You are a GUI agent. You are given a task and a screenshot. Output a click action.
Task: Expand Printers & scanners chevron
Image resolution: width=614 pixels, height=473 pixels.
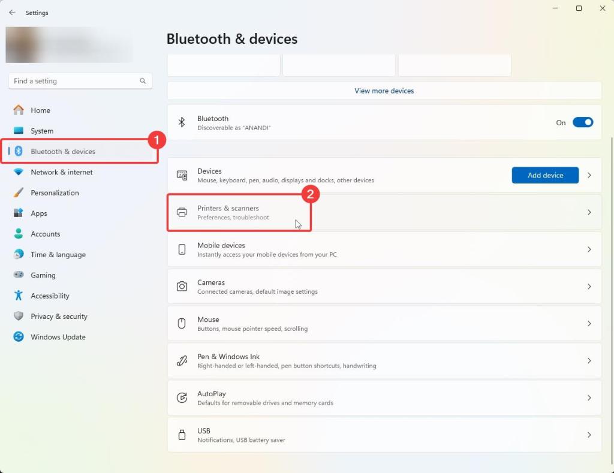pyautogui.click(x=589, y=213)
